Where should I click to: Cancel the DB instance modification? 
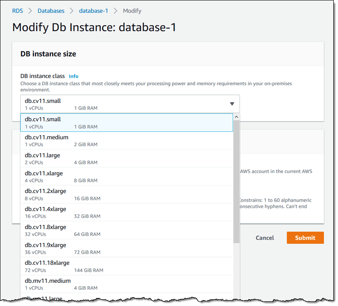pyautogui.click(x=264, y=238)
